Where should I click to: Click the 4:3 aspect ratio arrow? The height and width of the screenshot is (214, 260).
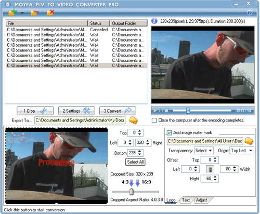[x=132, y=183]
